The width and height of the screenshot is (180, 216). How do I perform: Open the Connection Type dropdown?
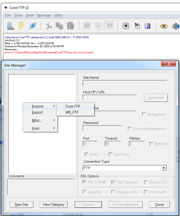tap(164, 168)
